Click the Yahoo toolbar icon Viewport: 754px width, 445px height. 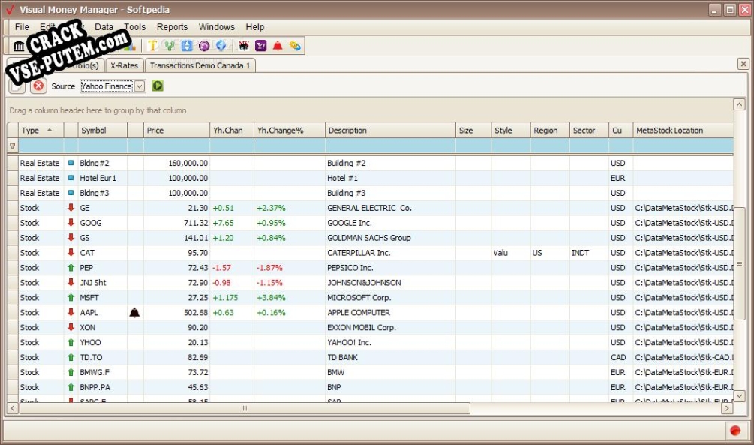point(260,46)
